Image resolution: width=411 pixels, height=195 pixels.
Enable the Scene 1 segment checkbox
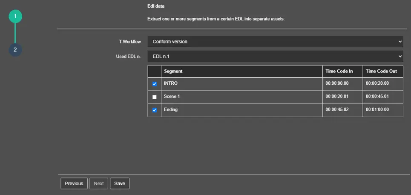[x=154, y=97]
